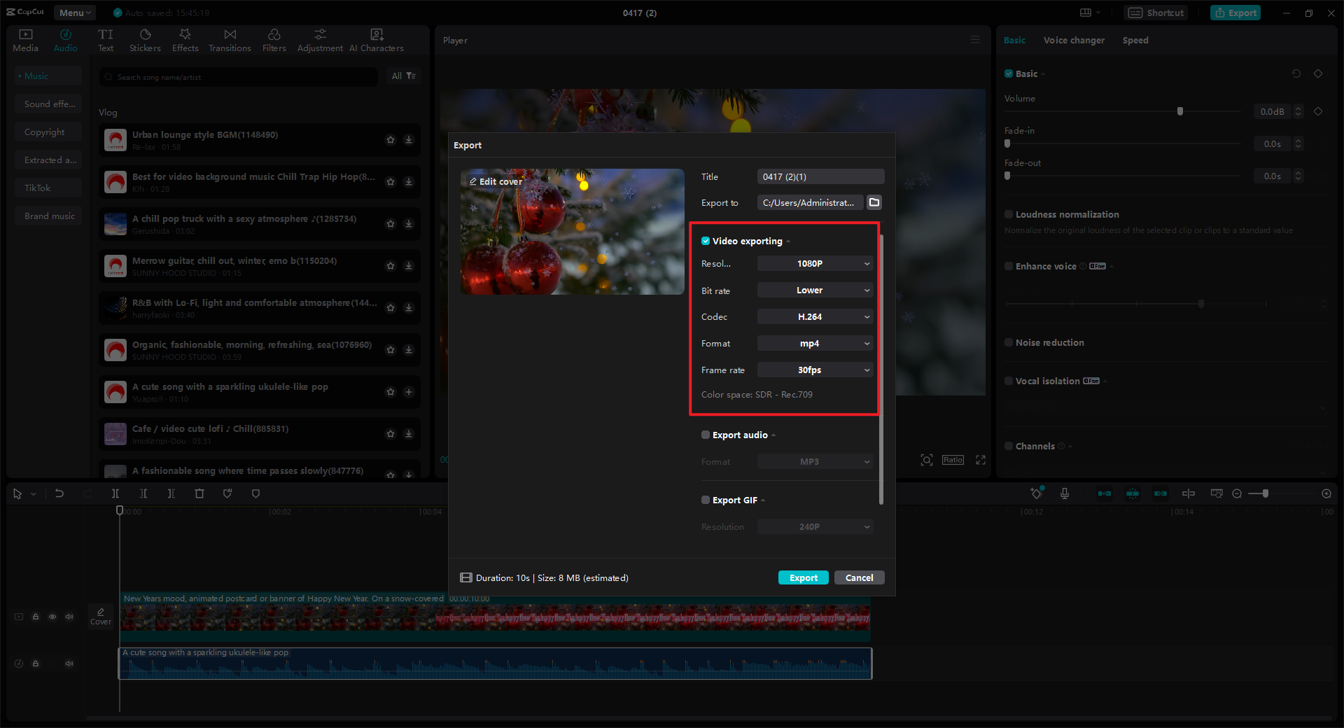This screenshot has height=728, width=1344.
Task: Open the Stickers panel
Action: coord(145,39)
